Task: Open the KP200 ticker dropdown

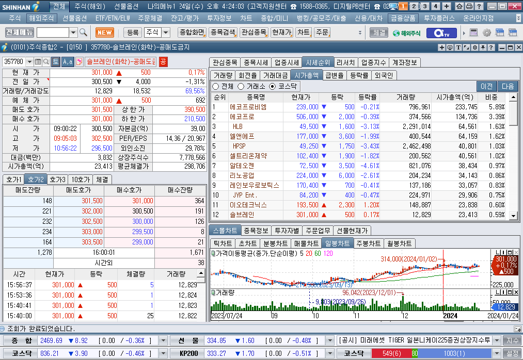Action: click(x=329, y=353)
